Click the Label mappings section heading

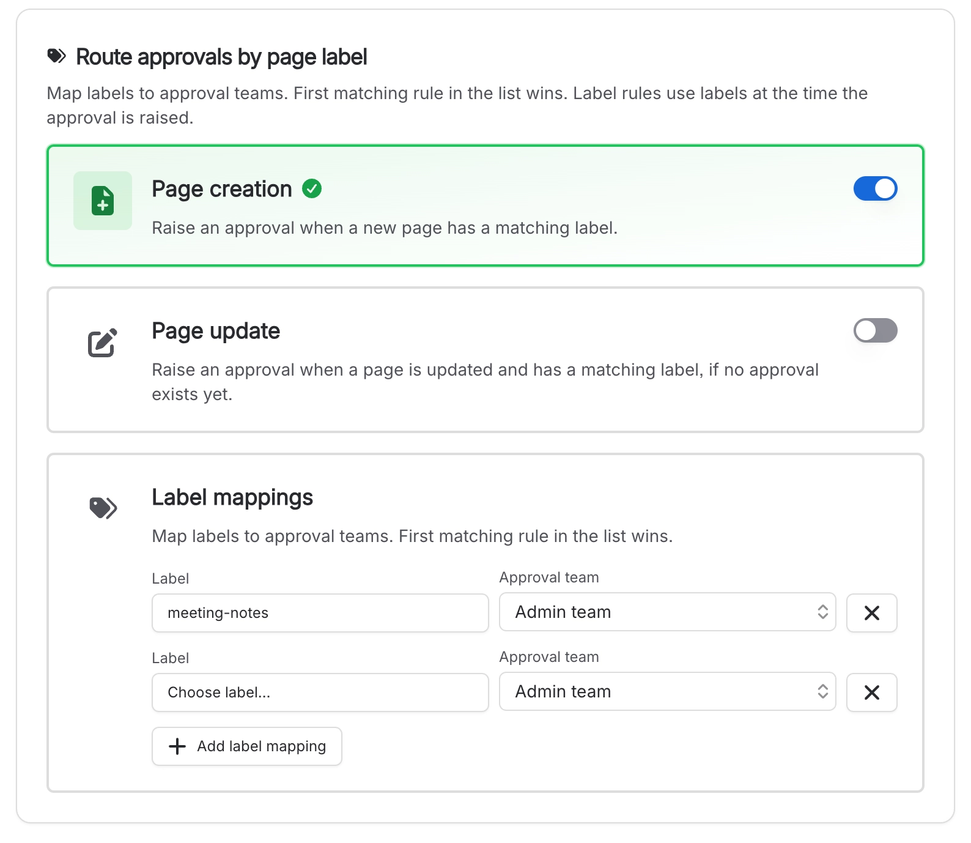click(x=232, y=497)
